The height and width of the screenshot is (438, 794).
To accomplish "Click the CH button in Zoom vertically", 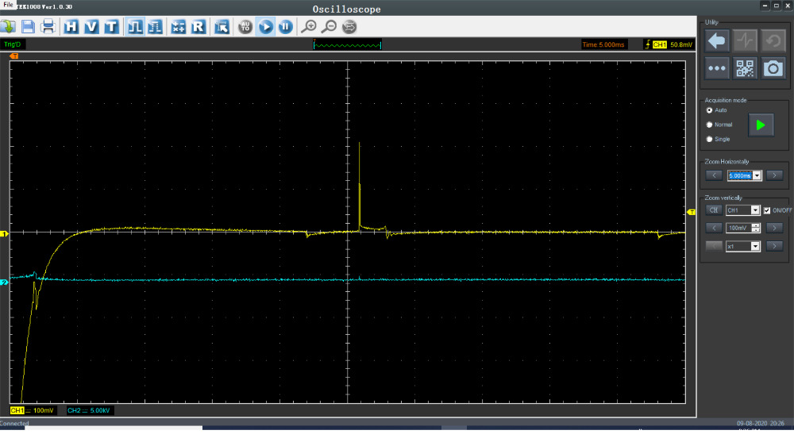I will tap(714, 210).
